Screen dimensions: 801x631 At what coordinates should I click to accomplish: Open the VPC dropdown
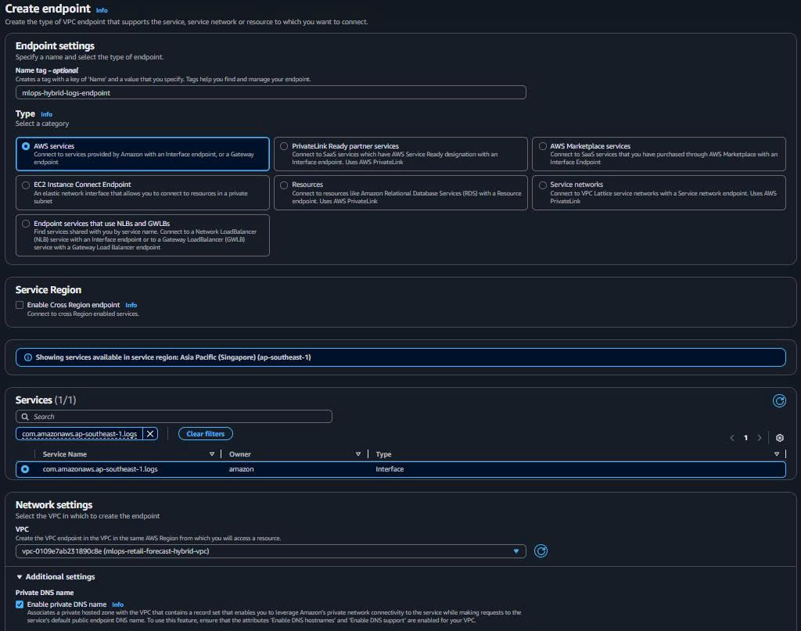pyautogui.click(x=515, y=550)
